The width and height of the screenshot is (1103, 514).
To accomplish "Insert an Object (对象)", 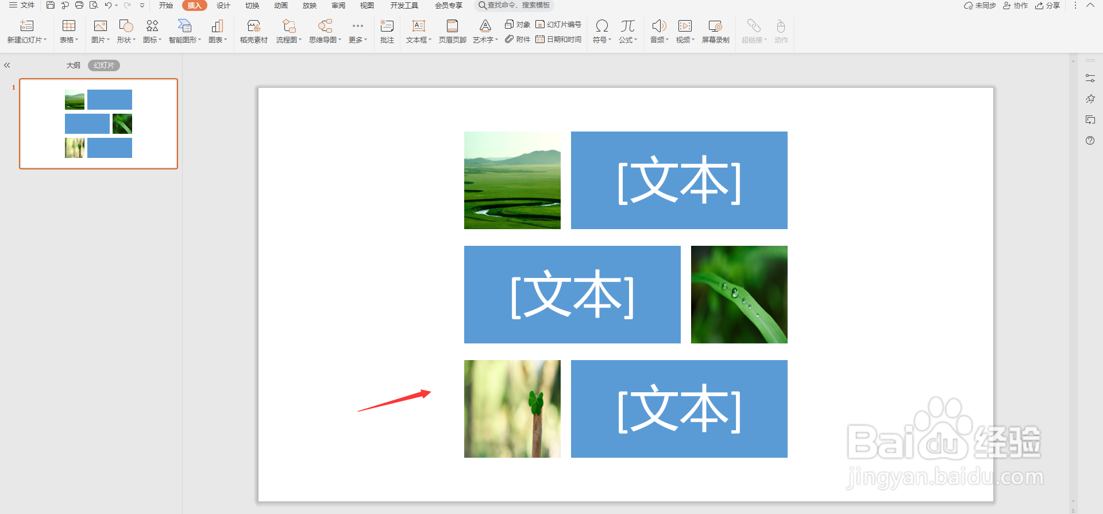I will click(x=518, y=24).
